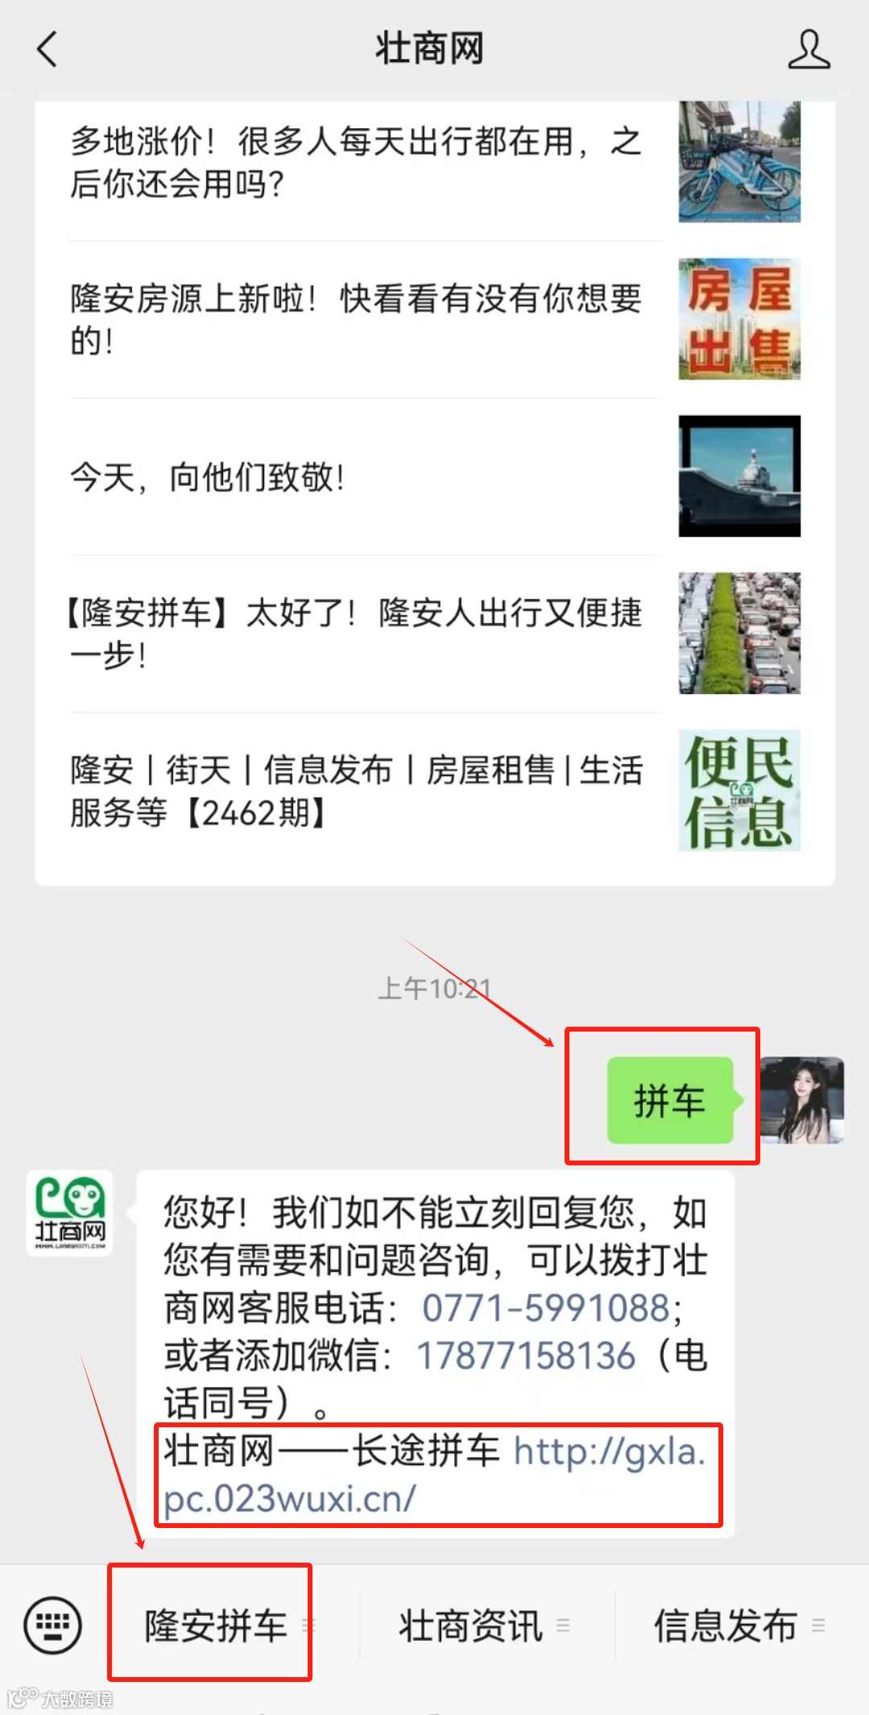The height and width of the screenshot is (1715, 869).
Task: Expand the 隆安拼车 bottom menu
Action: coord(216,1626)
